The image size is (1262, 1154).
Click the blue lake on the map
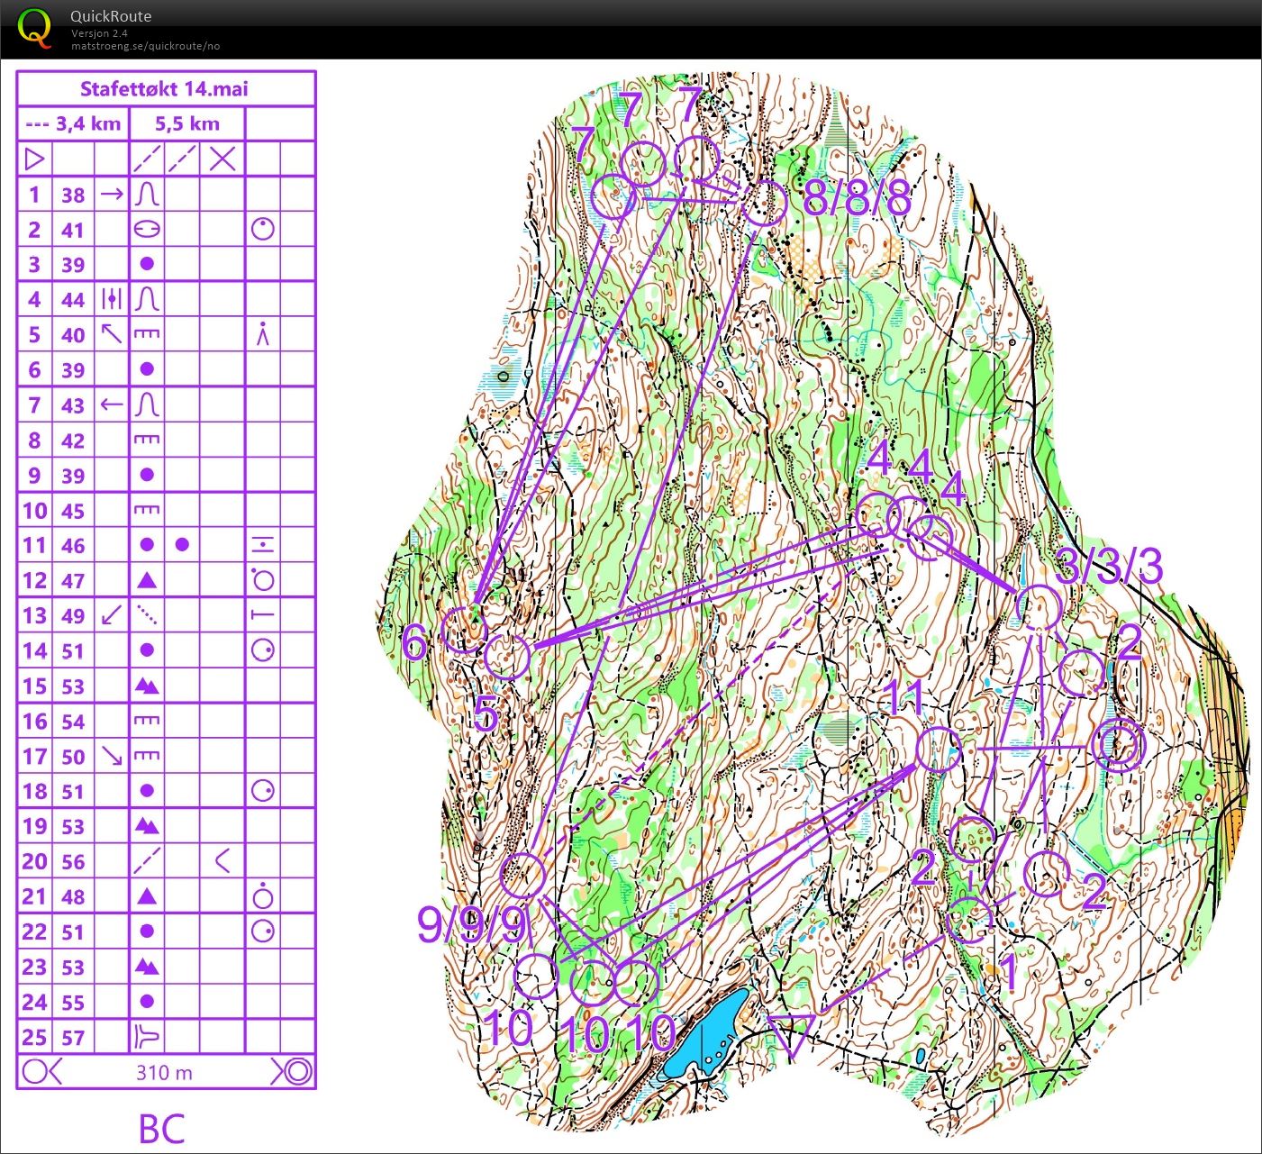click(707, 1034)
